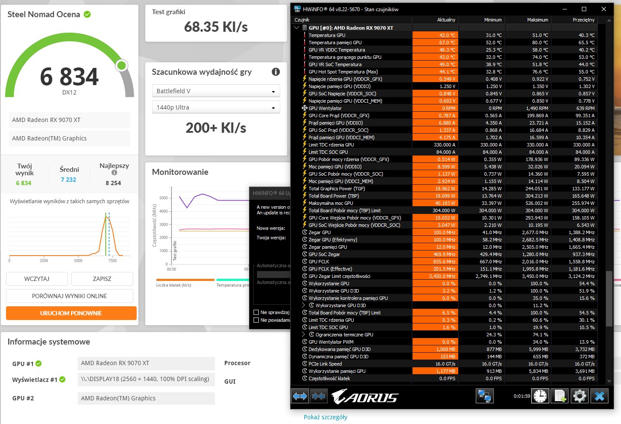Click the orange URUCHOM PONOWNIE button
The width and height of the screenshot is (621, 424).
point(71,313)
